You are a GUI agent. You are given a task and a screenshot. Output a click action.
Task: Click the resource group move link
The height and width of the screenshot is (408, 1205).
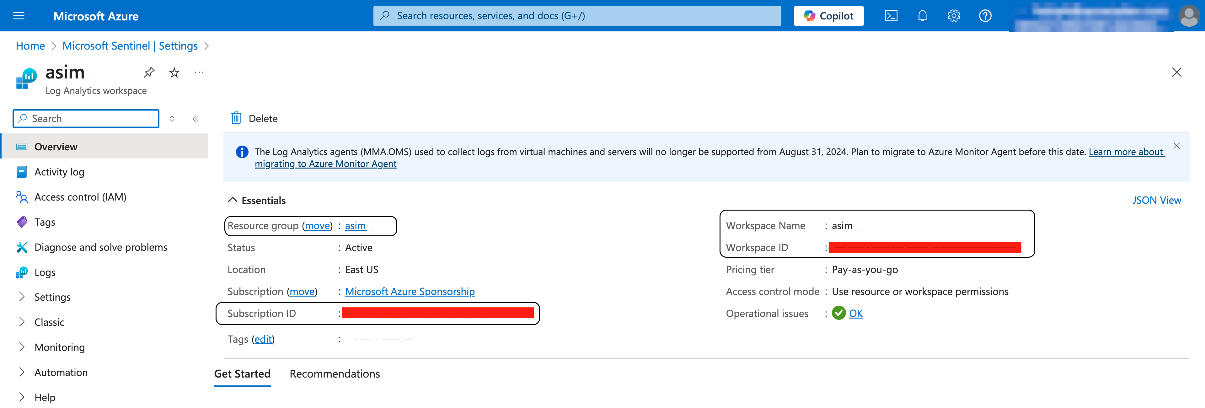coord(317,226)
